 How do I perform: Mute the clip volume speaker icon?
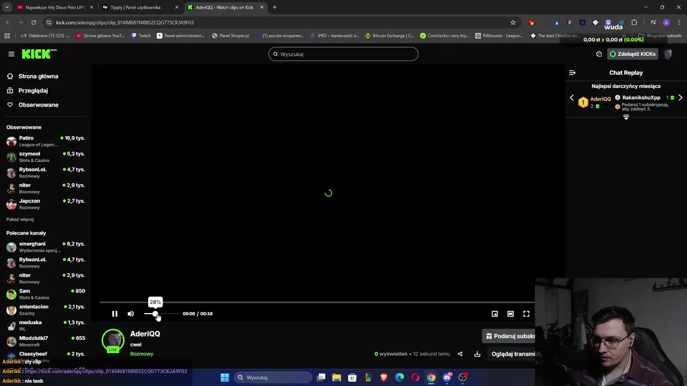(x=130, y=314)
